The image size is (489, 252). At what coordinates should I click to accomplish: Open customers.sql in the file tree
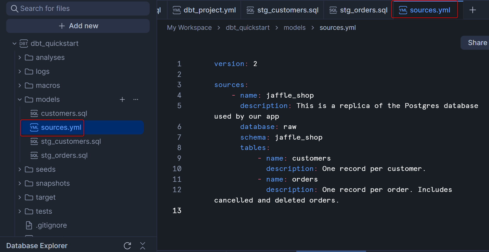coord(64,113)
